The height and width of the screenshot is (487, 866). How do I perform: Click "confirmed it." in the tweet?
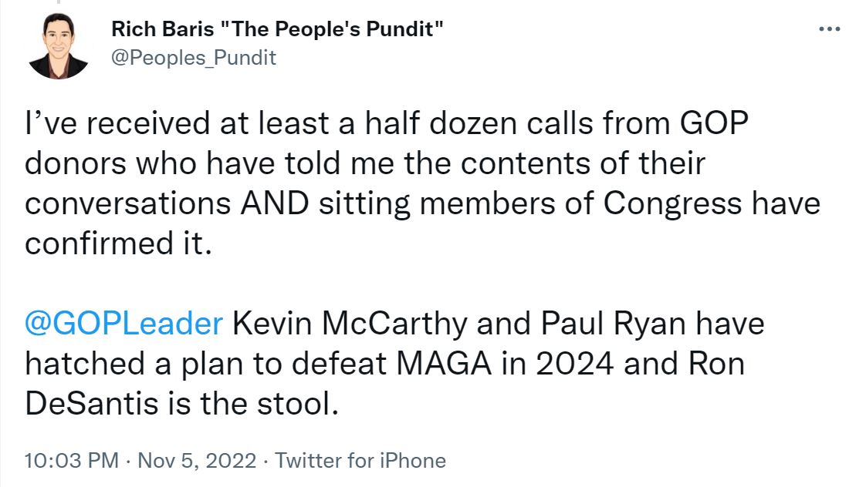click(118, 243)
